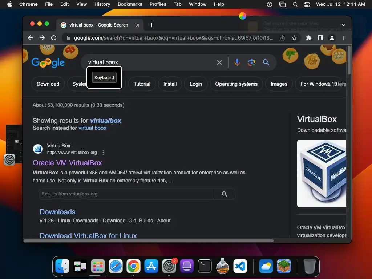
Task: Open the Weather app from the Dock
Action: click(266, 266)
